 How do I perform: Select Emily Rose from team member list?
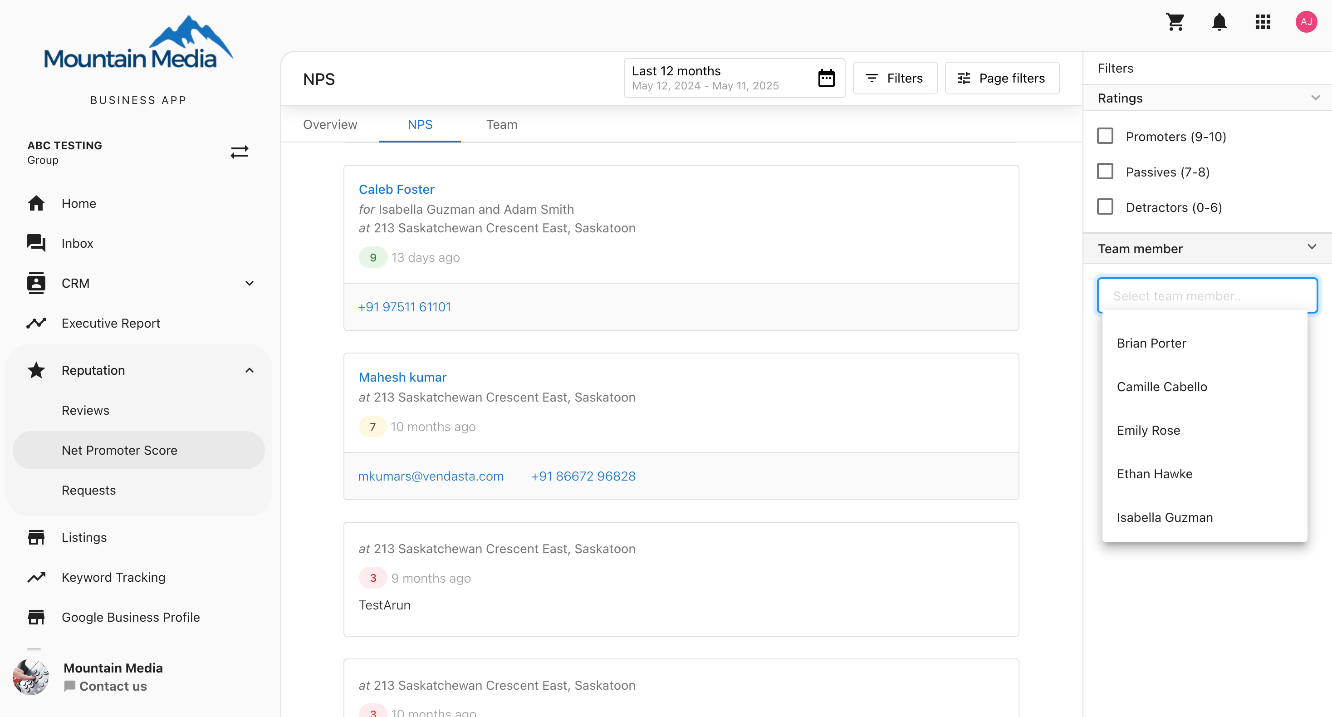(x=1204, y=430)
